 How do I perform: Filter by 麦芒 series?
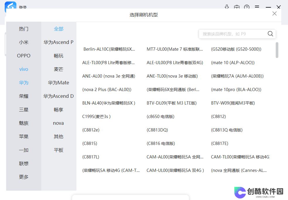[x=59, y=69]
